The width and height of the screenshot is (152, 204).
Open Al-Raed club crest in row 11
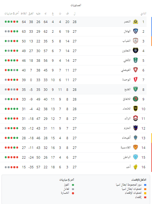pos(135,118)
